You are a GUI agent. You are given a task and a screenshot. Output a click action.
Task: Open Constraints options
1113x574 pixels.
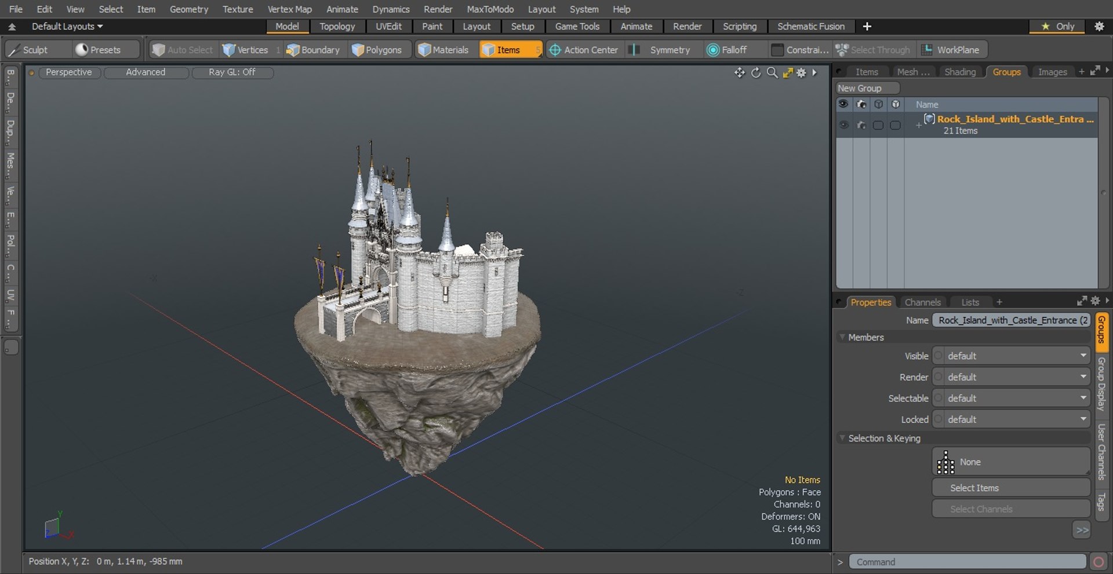(x=801, y=50)
